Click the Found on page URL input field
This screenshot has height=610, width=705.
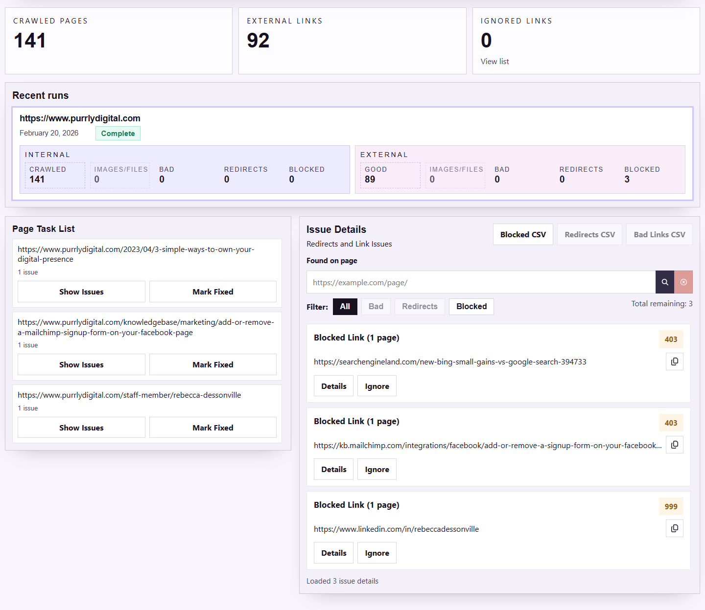tap(480, 282)
